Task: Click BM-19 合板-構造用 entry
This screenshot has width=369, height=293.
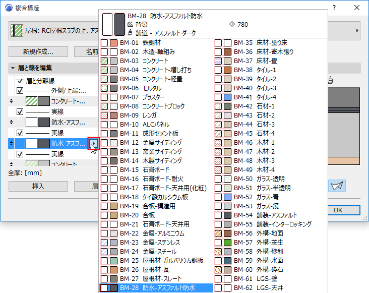Action: click(x=156, y=206)
